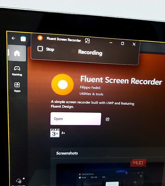Maximize the Fluent Screen Recorder window
Viewport: 165px width, 186px height.
(123, 43)
